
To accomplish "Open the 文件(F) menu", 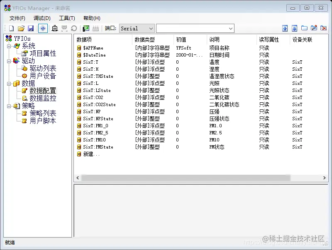I will 17,18.
